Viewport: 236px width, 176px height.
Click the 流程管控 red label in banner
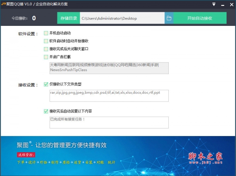(x=26, y=155)
